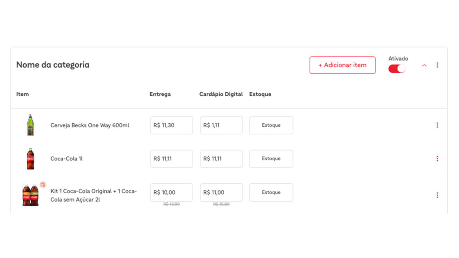Click strikethrough original price R$ 13,00
The height and width of the screenshot is (258, 459).
[172, 204]
